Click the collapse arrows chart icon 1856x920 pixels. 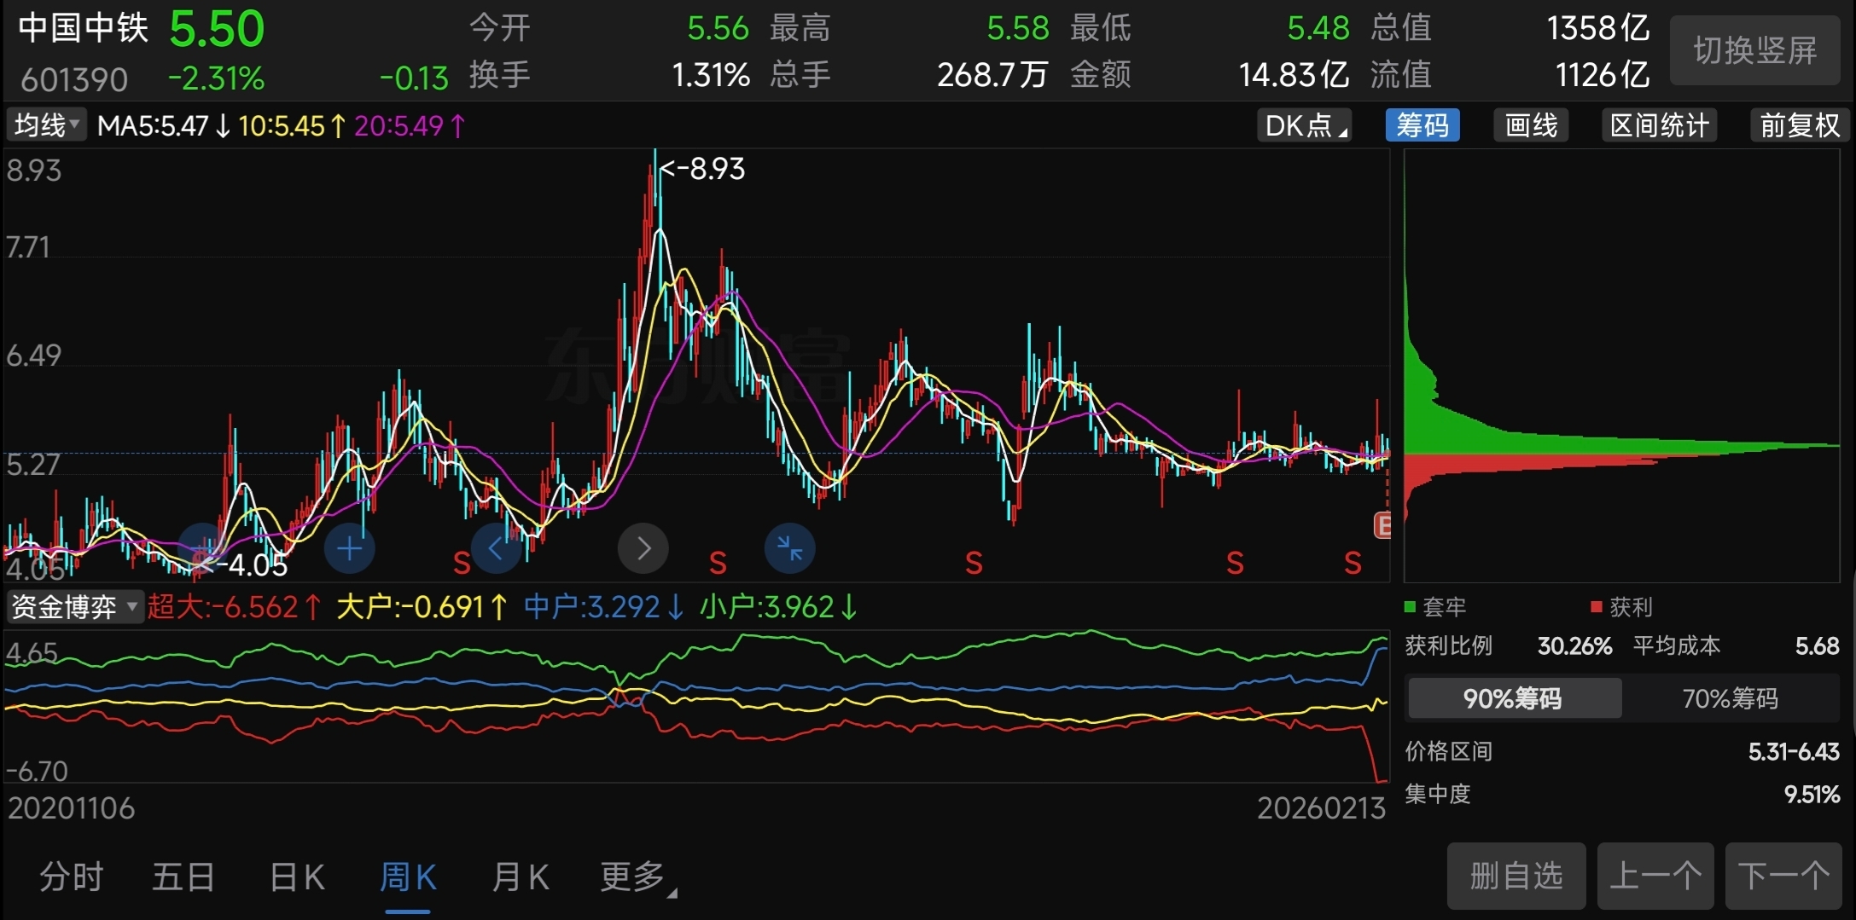click(790, 548)
